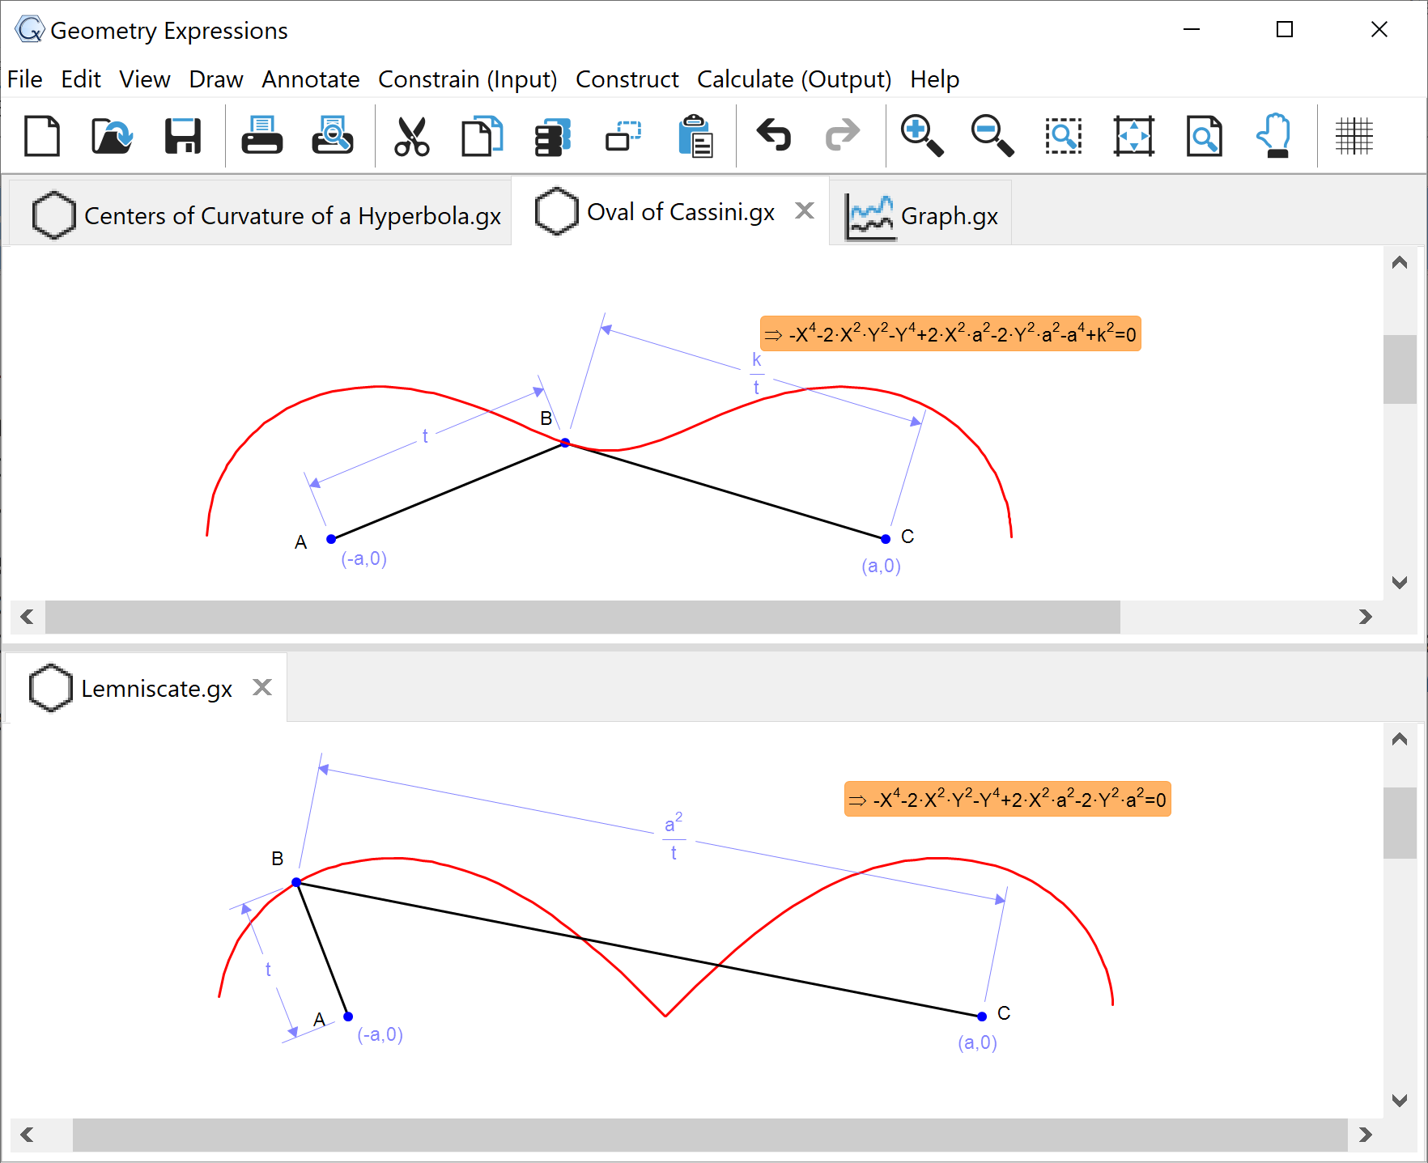1428x1163 pixels.
Task: Click the Print icon in the toolbar
Action: 261,136
